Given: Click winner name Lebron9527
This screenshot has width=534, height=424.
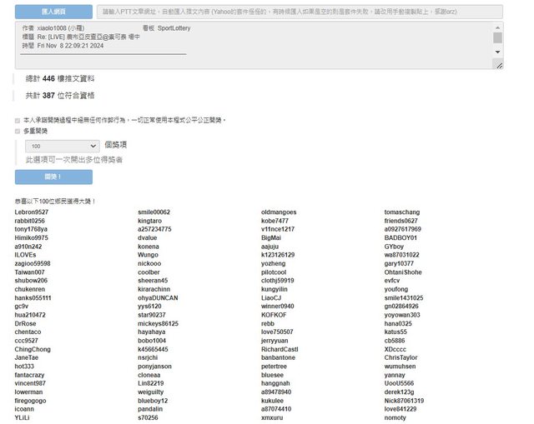Looking at the screenshot, I should [x=32, y=212].
